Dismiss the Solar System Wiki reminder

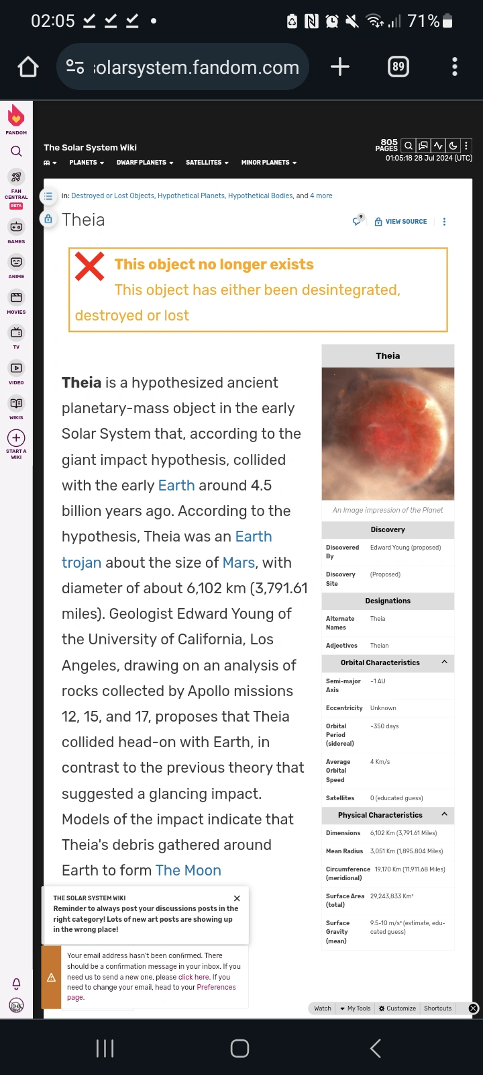pyautogui.click(x=237, y=898)
